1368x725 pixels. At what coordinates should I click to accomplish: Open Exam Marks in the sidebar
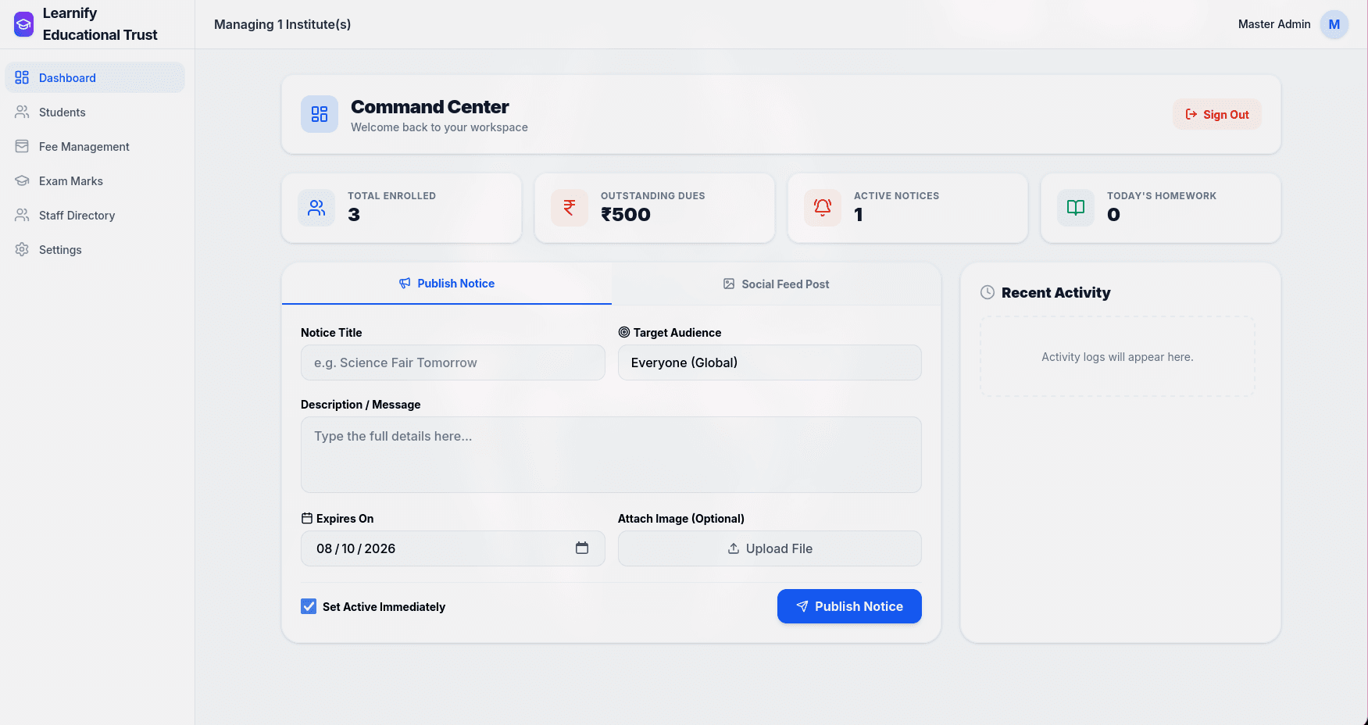pos(95,180)
